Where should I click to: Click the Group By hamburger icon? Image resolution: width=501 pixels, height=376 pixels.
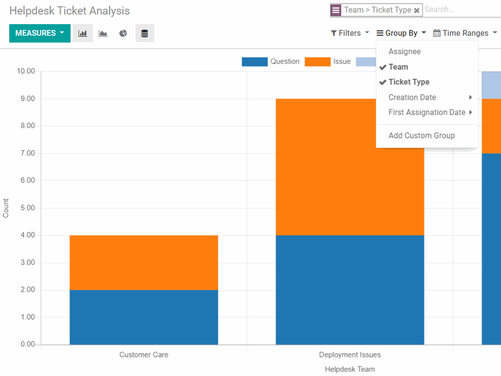380,33
